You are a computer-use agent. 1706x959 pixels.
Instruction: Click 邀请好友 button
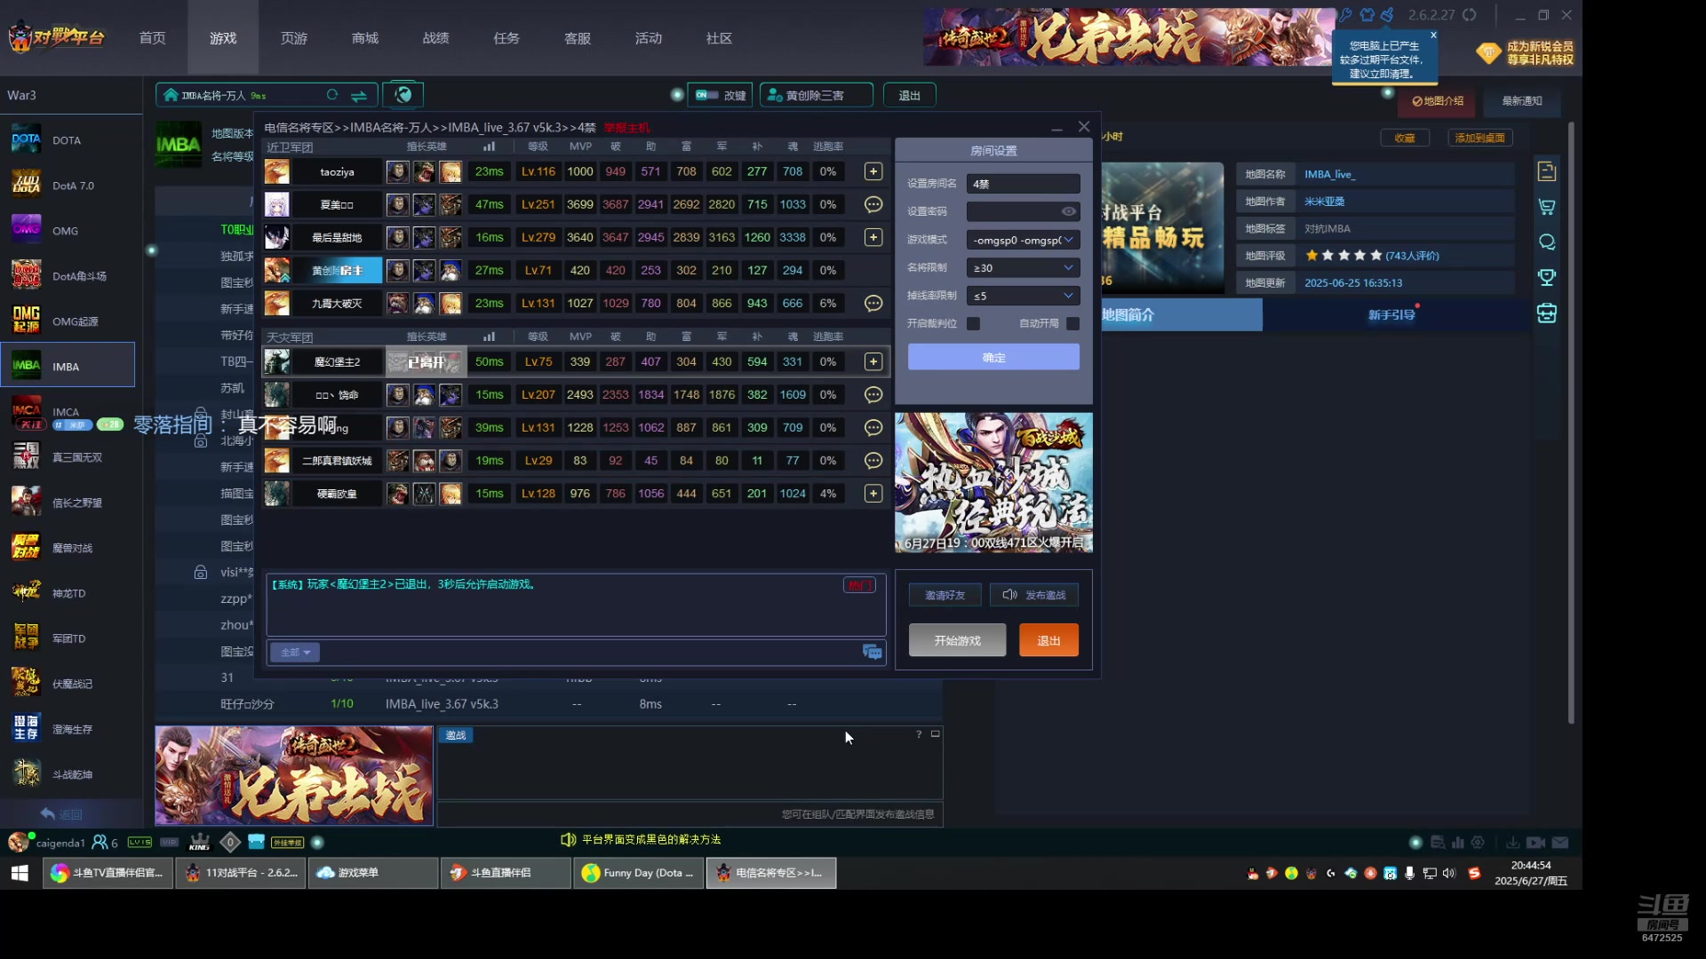pyautogui.click(x=945, y=595)
